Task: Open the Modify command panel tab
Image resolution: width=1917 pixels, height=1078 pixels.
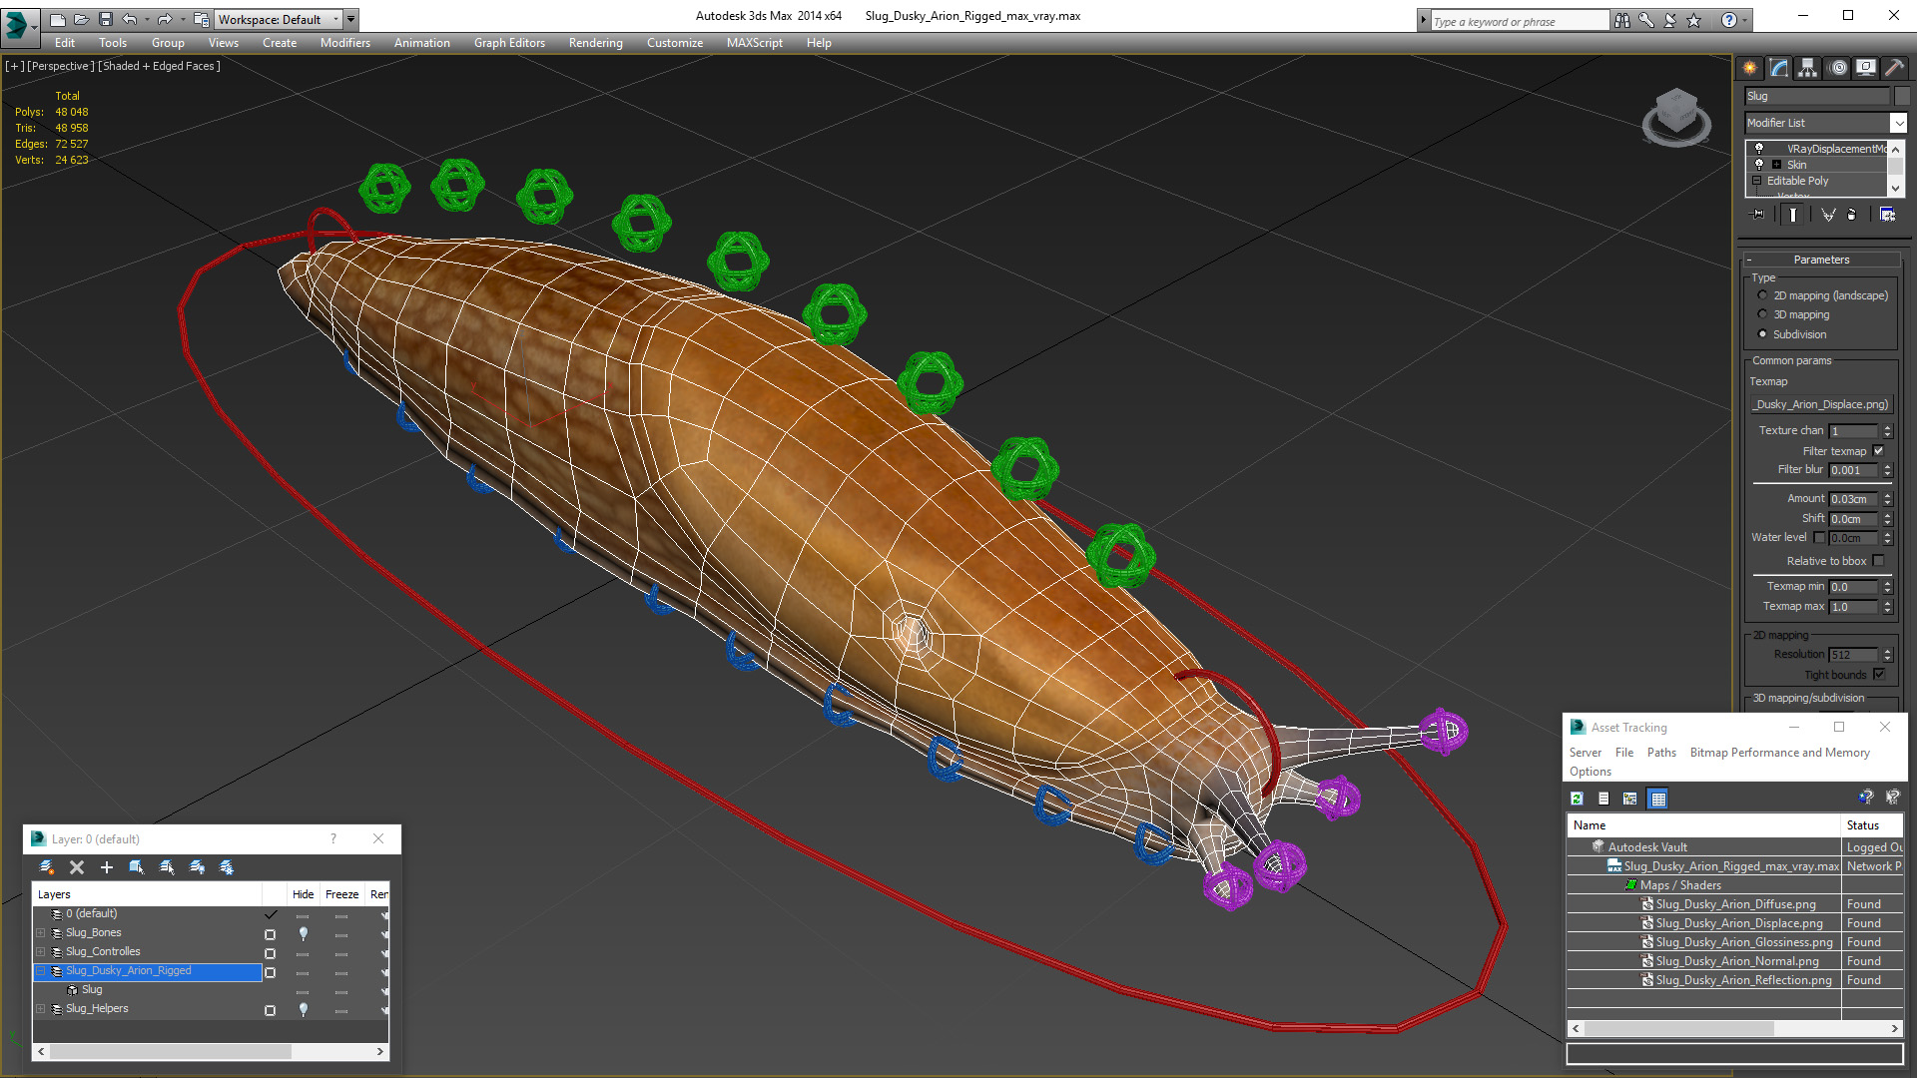Action: (x=1778, y=68)
